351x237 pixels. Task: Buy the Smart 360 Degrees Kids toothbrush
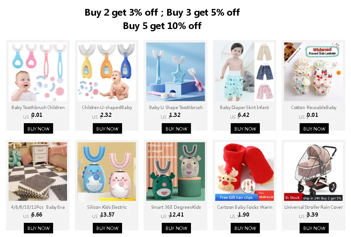pyautogui.click(x=176, y=228)
